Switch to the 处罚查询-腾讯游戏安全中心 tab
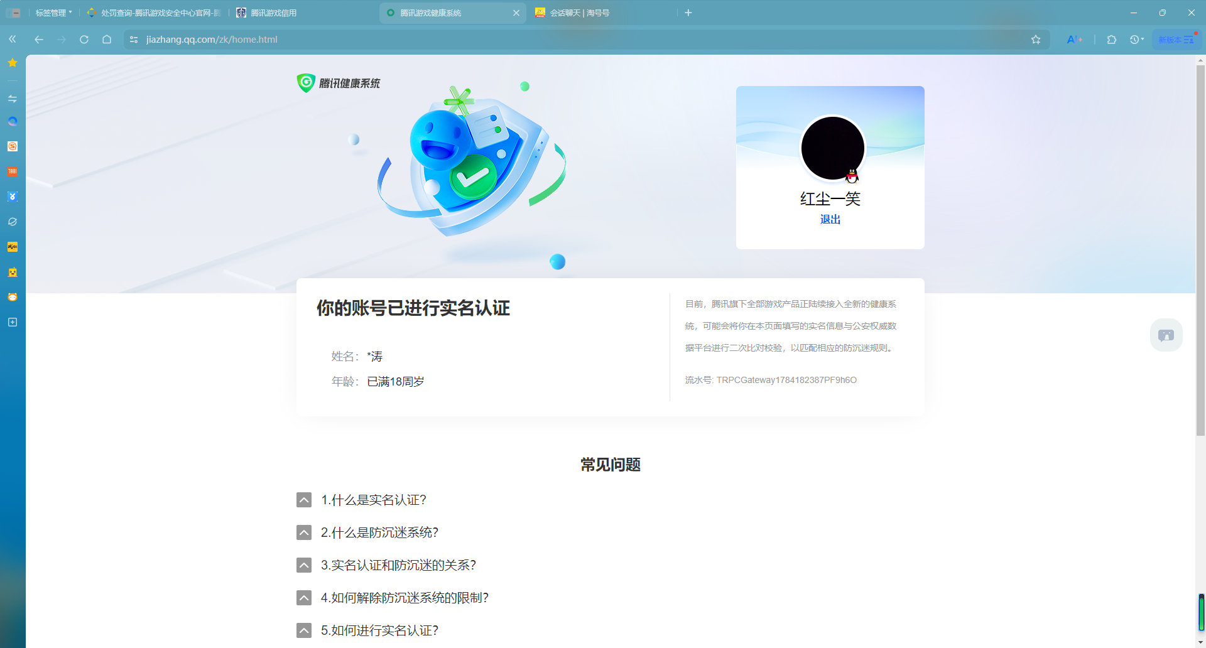 pyautogui.click(x=154, y=13)
